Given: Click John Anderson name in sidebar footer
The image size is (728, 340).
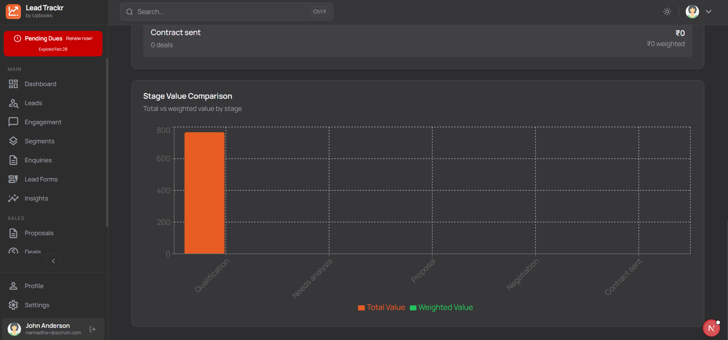Looking at the screenshot, I should tap(48, 326).
